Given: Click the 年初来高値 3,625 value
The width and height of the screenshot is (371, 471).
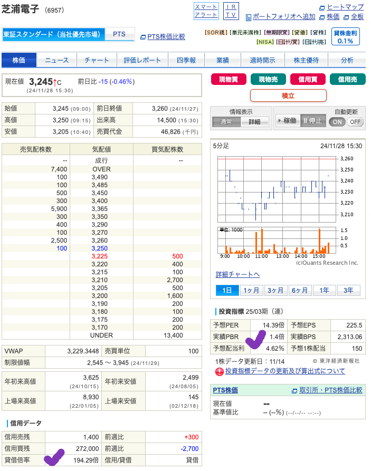Looking at the screenshot, I should coord(91,378).
